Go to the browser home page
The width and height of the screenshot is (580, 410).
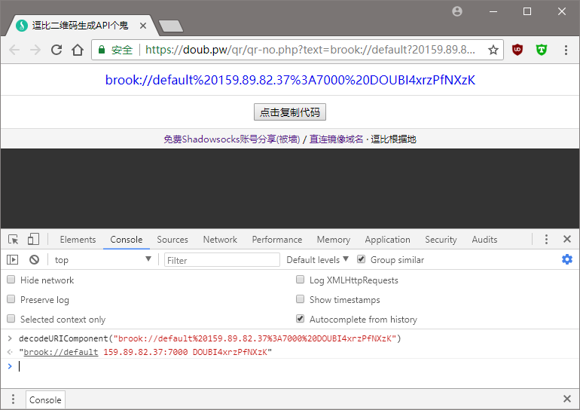(78, 50)
